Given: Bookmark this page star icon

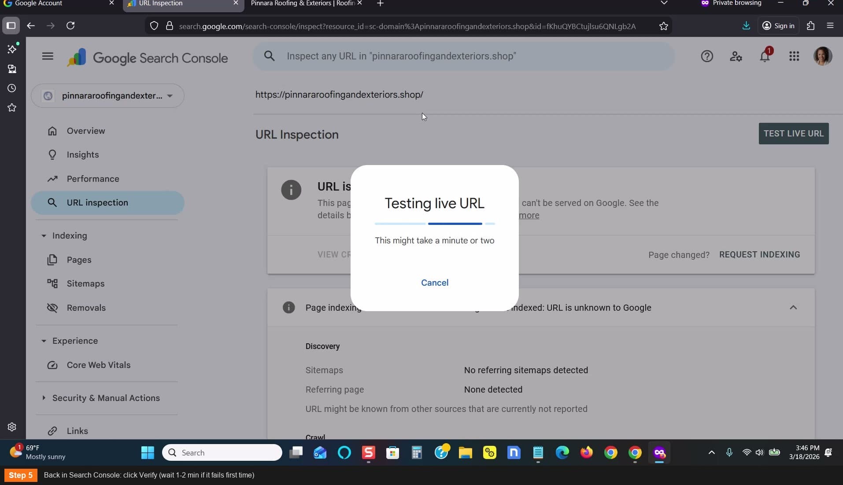Looking at the screenshot, I should tap(664, 26).
